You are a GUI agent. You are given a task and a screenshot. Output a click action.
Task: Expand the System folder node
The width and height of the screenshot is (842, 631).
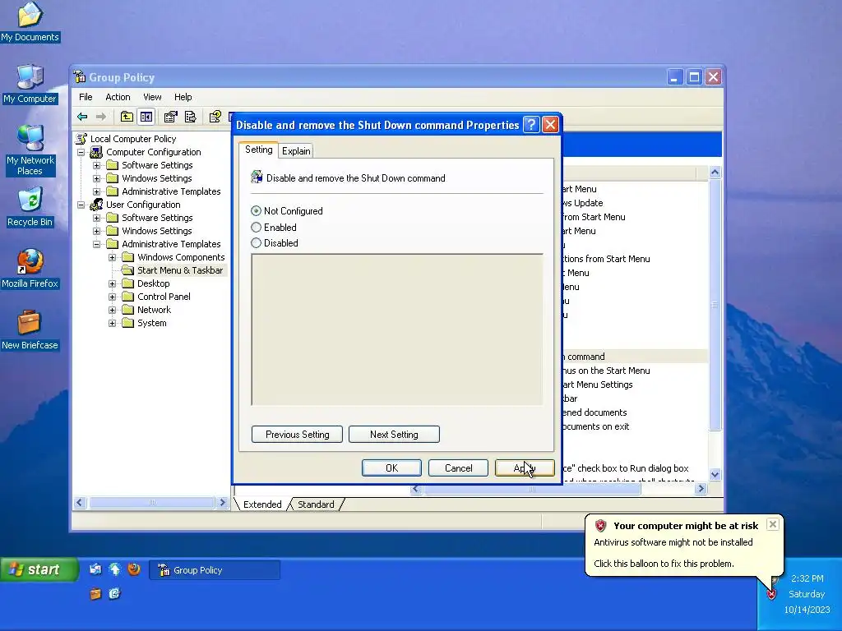pyautogui.click(x=112, y=323)
